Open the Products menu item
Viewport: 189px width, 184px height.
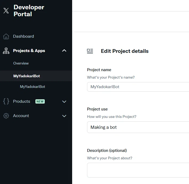pos(22,101)
